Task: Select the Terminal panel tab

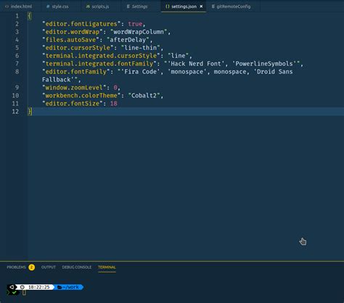Action: (107, 267)
